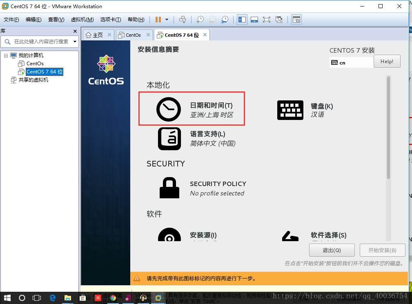Viewport: 412px width, 304px height.
Task: Select CentOS 7 64 位 in library tree
Action: 45,72
